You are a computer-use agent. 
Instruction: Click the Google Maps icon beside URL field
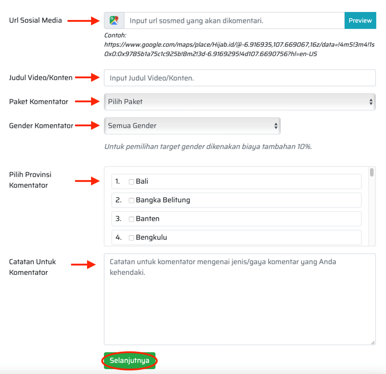click(x=114, y=21)
